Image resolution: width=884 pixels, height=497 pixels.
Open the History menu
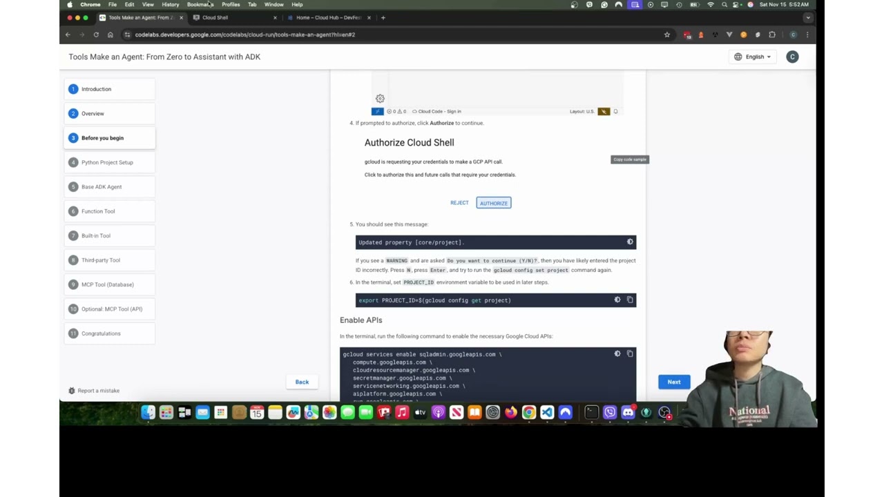pyautogui.click(x=170, y=4)
